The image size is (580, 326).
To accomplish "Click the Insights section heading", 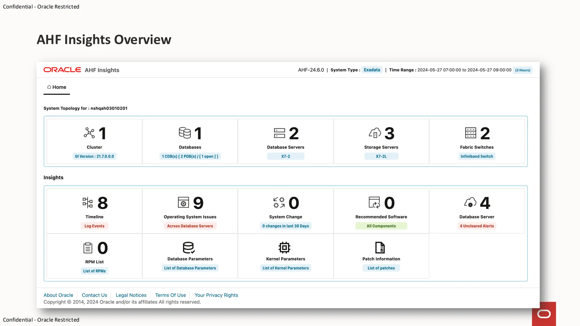I will [x=54, y=177].
